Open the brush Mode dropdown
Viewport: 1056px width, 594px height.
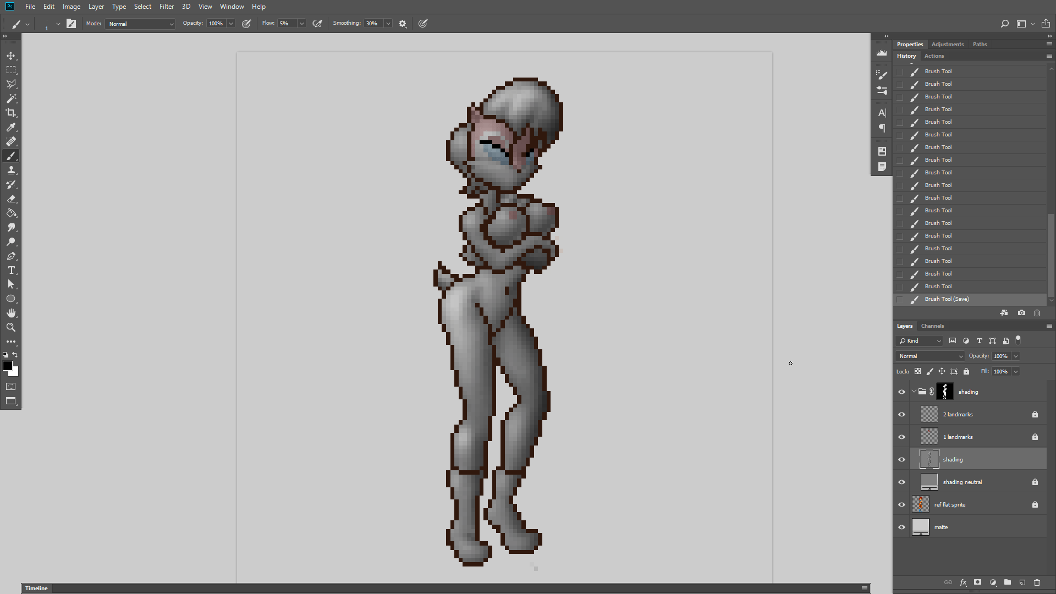coord(140,24)
